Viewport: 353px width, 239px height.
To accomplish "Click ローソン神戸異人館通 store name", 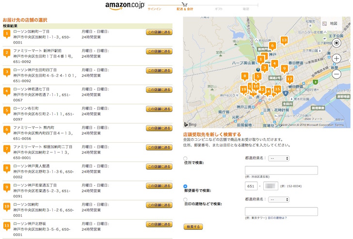I will (32, 166).
